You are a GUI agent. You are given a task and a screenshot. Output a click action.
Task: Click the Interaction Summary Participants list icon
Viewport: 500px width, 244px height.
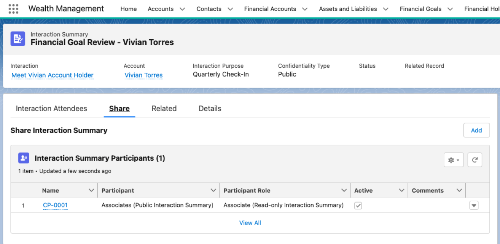24,158
